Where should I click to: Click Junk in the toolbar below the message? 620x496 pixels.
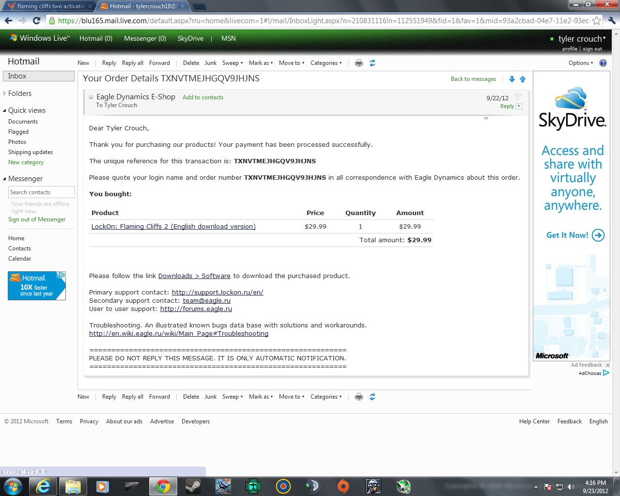211,397
